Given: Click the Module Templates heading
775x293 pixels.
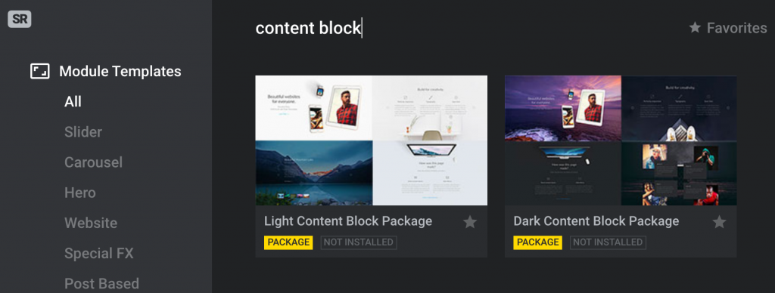Looking at the screenshot, I should (x=120, y=72).
